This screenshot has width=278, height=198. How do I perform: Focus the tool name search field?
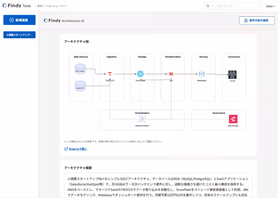click(x=233, y=6)
